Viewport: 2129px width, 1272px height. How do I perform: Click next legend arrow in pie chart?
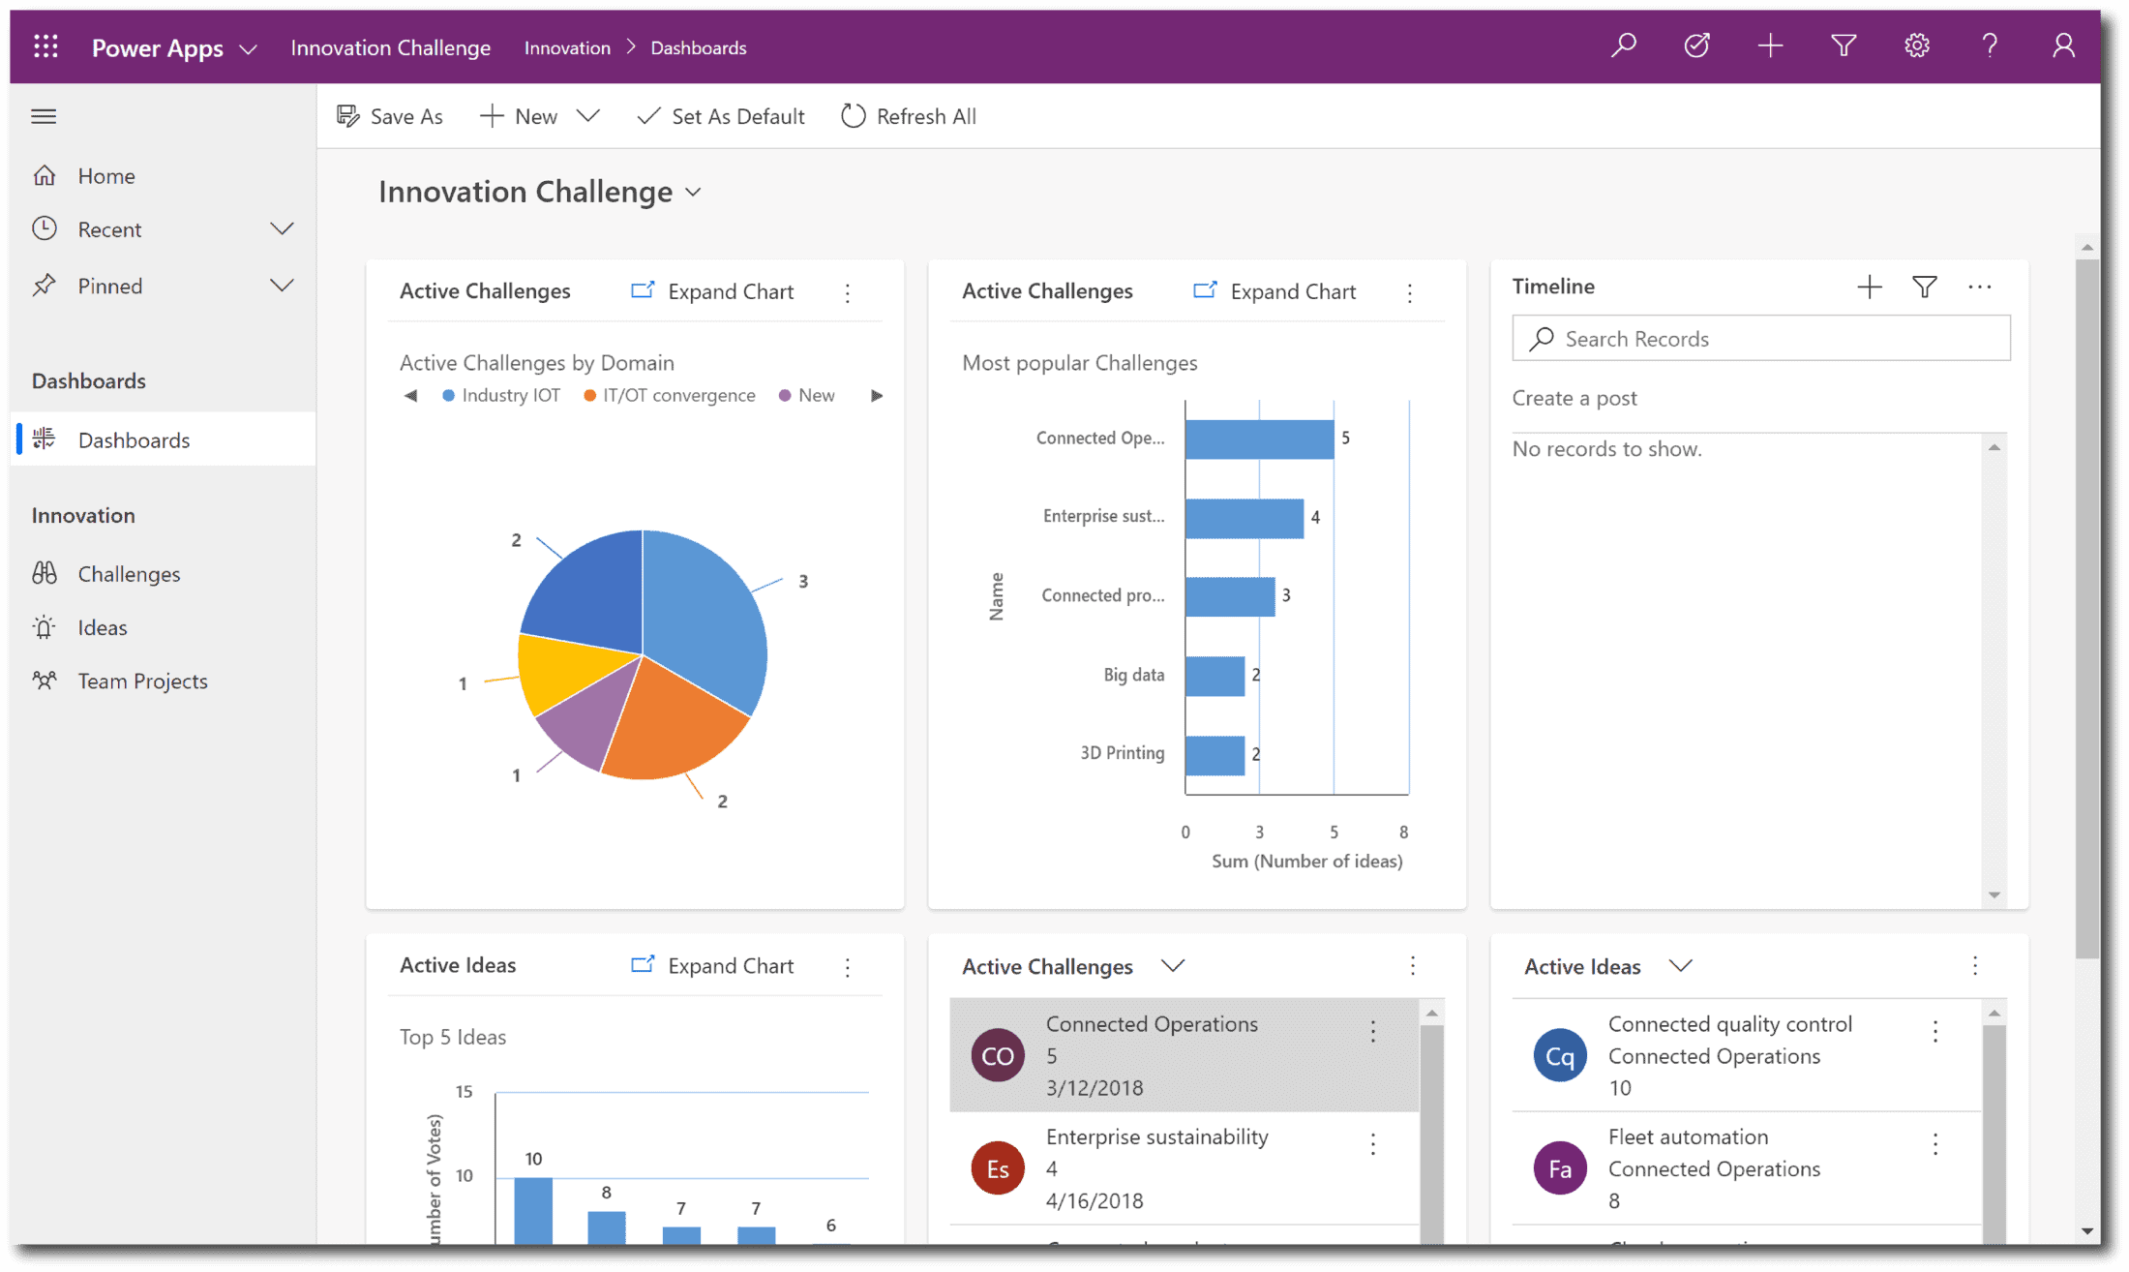pyautogui.click(x=877, y=395)
